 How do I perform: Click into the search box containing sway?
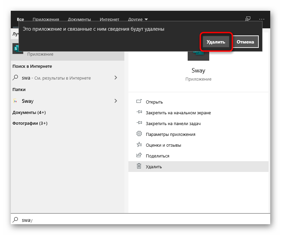point(135,220)
